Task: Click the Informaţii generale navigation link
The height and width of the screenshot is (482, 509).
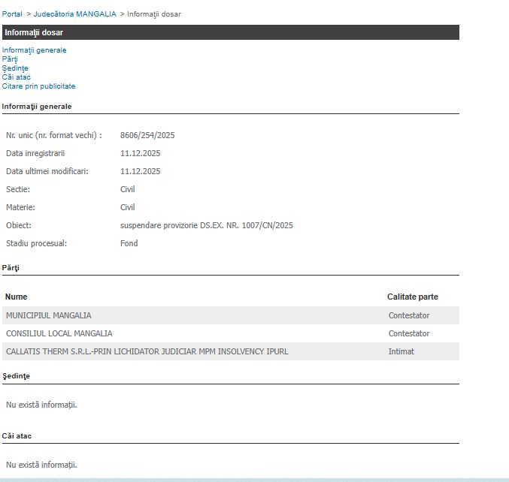Action: pyautogui.click(x=34, y=50)
